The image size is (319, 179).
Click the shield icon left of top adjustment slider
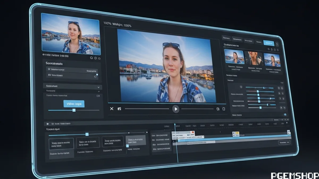[241, 87]
